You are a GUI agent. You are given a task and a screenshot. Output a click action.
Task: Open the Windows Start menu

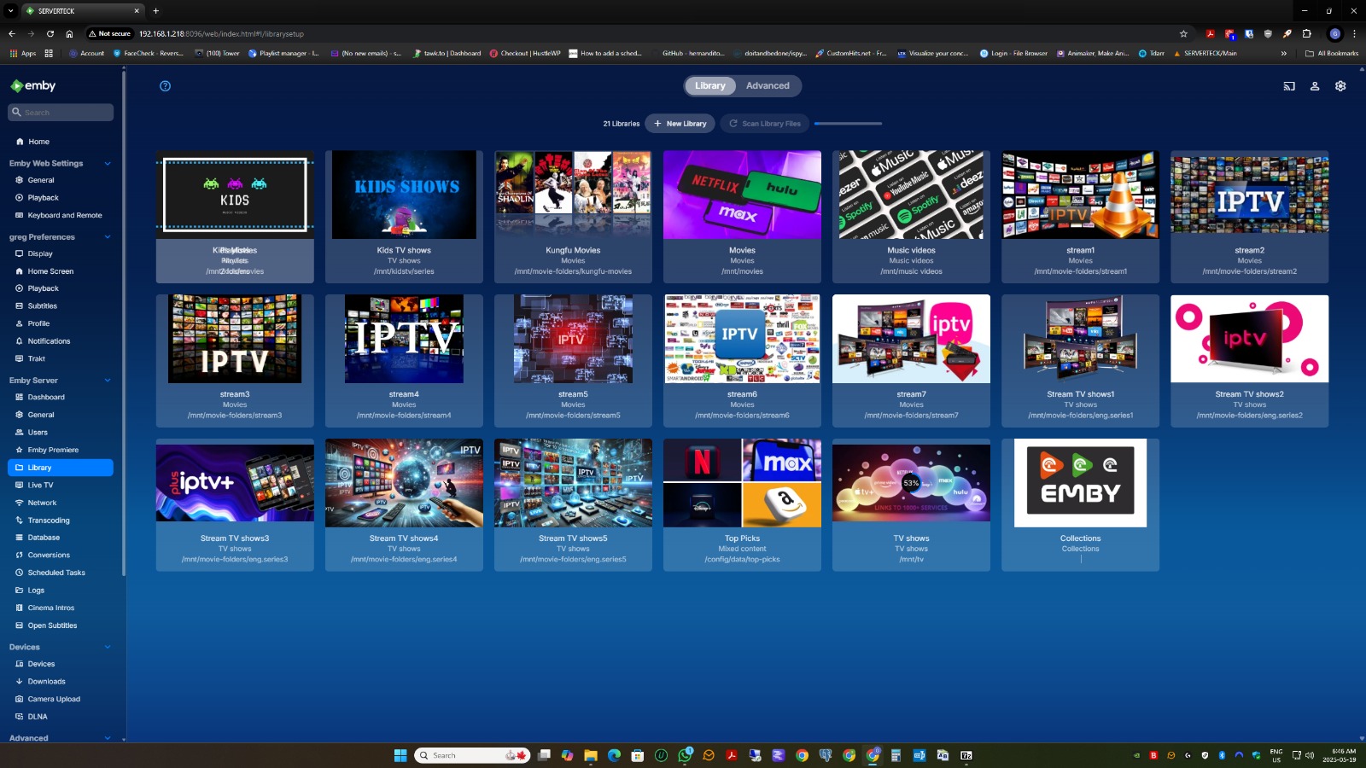400,755
